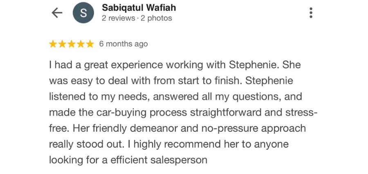Click the '2 reviews' count text

point(118,18)
